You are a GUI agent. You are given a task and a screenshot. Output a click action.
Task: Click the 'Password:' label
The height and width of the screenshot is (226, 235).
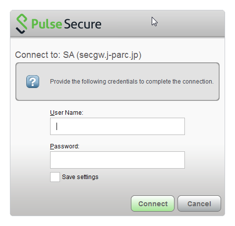(64, 146)
